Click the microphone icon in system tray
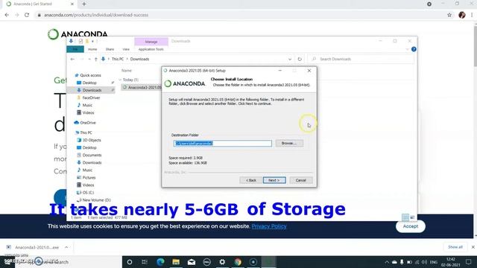Screen dimensions: 477x268 [x=402, y=262]
